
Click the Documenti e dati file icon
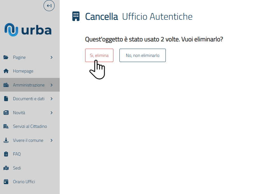click(6, 99)
